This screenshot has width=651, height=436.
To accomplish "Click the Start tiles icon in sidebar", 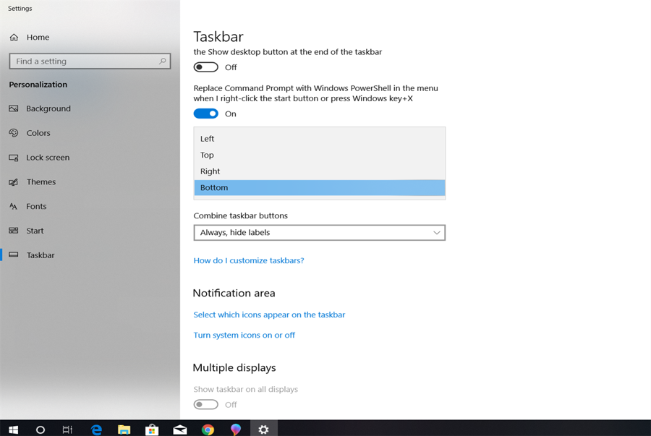I will tap(13, 231).
